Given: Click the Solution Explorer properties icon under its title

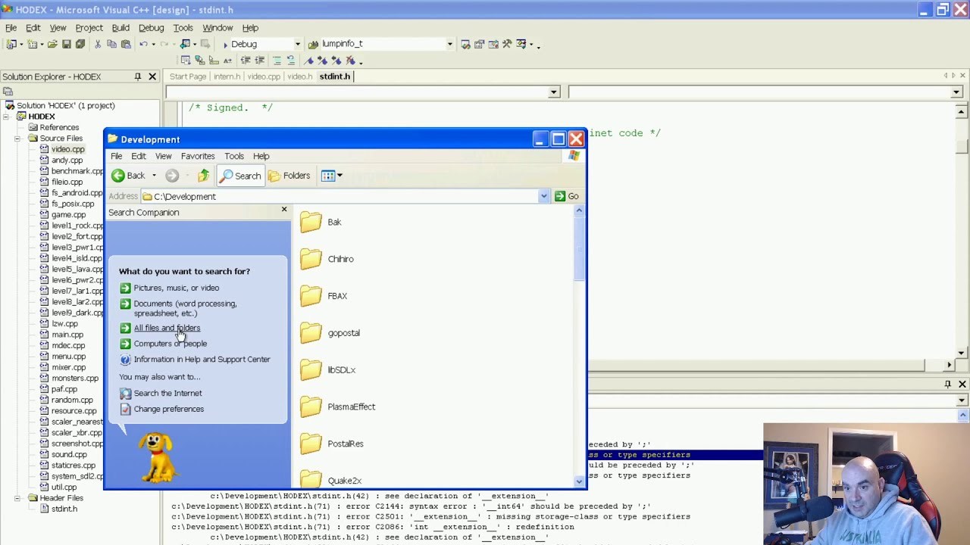Looking at the screenshot, I should [x=8, y=92].
